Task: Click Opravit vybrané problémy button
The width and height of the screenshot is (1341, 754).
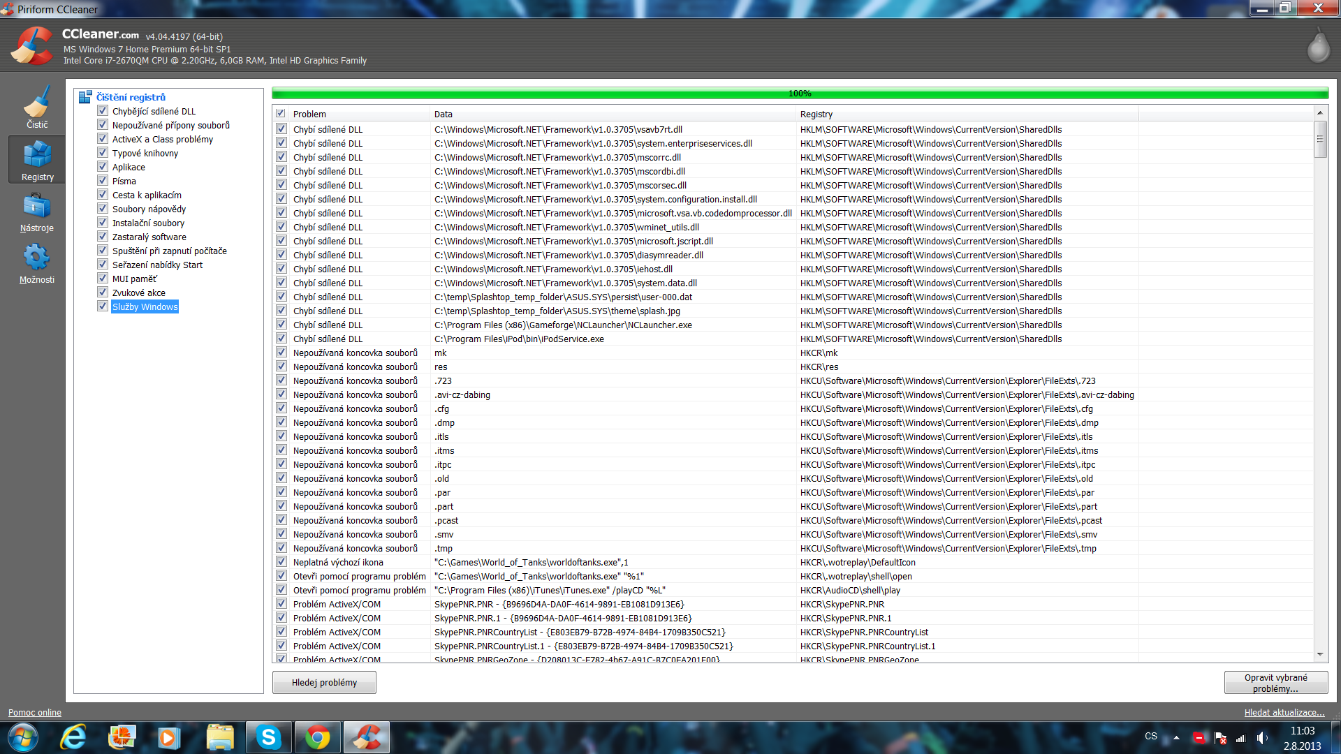Action: (1276, 682)
